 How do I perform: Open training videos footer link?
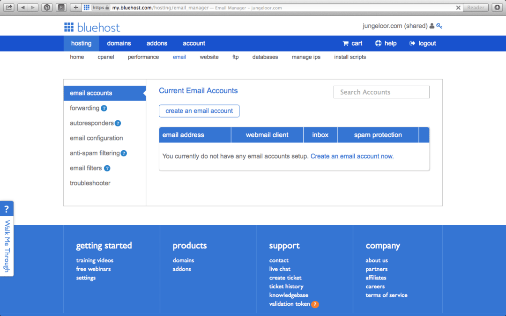point(95,260)
